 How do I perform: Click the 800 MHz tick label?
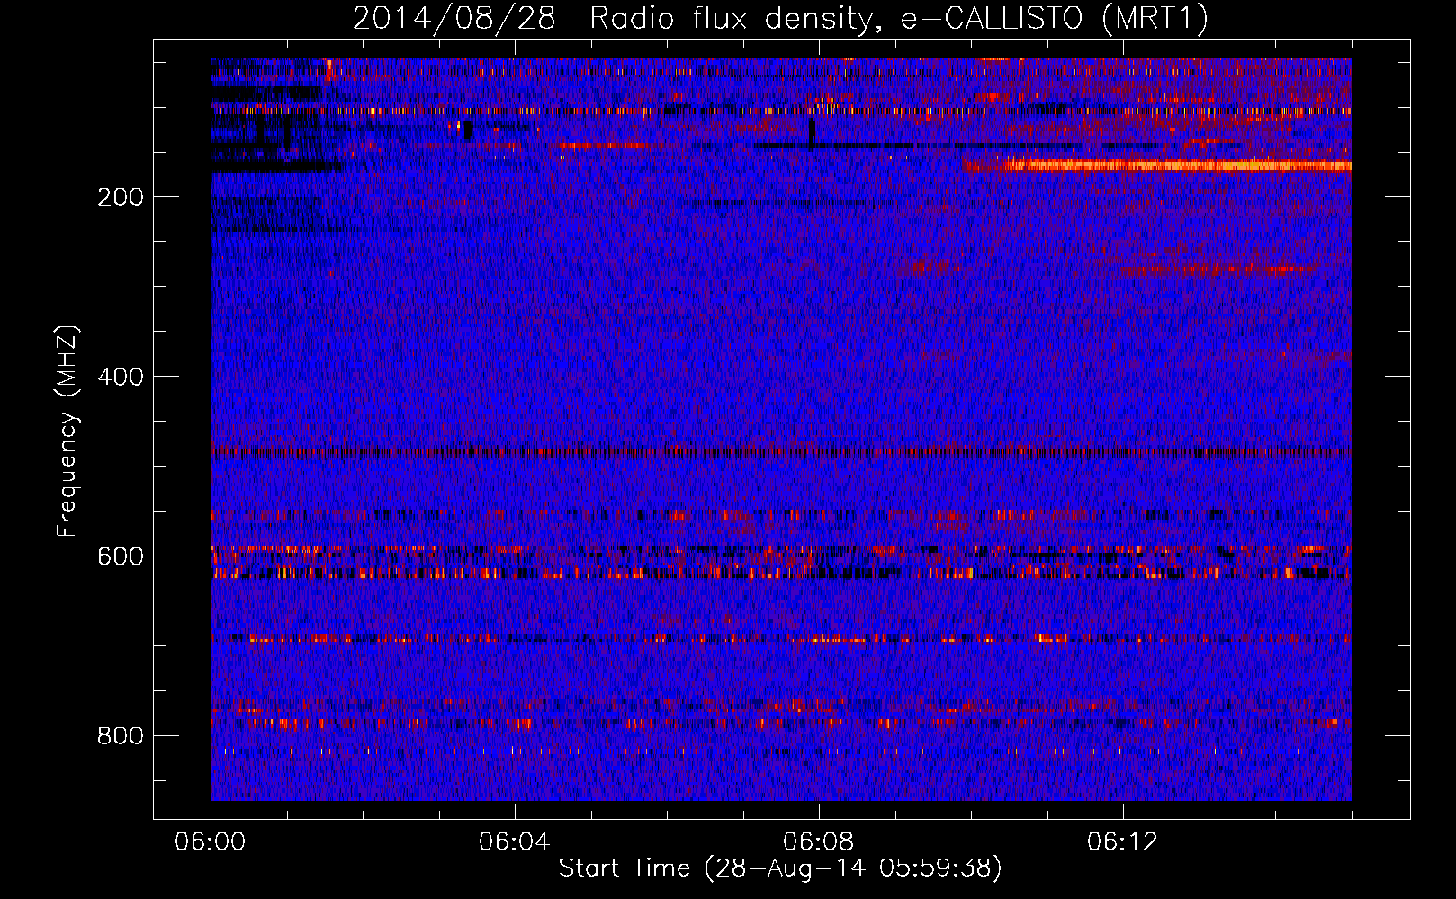121,736
